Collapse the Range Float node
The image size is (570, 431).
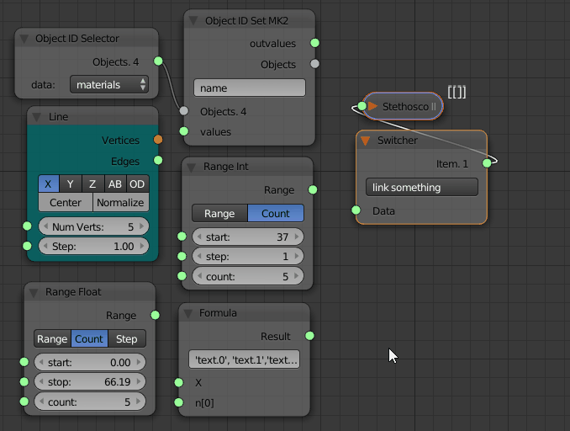pos(34,292)
